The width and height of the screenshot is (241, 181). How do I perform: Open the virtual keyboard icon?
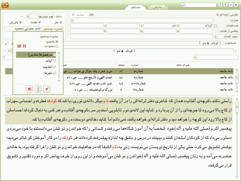91,15
